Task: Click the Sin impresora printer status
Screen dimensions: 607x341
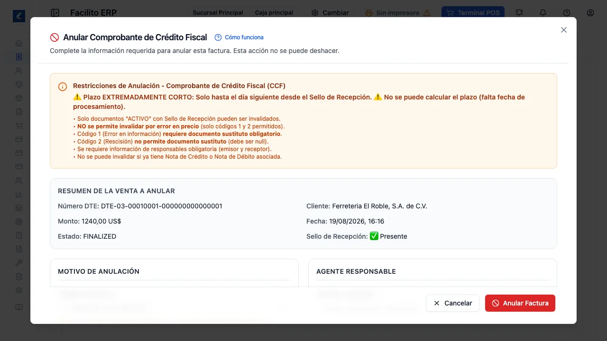Action: [x=398, y=13]
